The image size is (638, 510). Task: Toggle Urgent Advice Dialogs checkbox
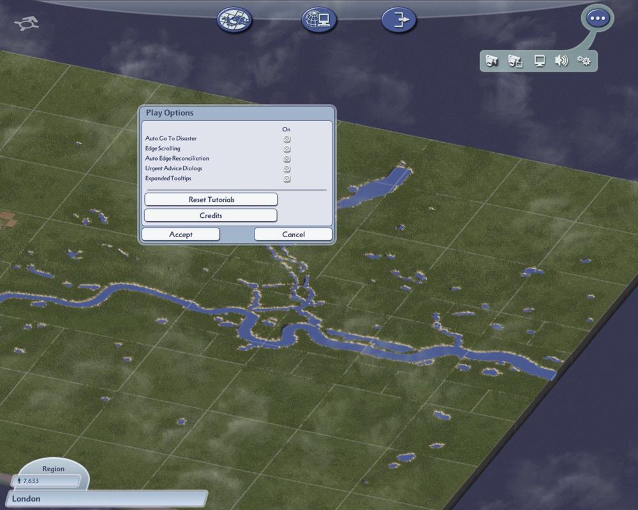(287, 168)
